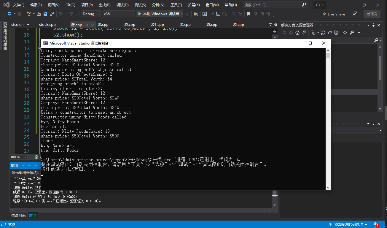This screenshot has height=228, width=387.
Task: Click the Visual Studio logo icon
Action: [x=6, y=5]
